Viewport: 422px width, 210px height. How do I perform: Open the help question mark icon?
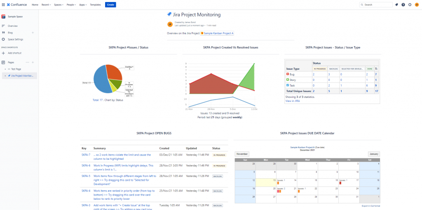point(403,5)
